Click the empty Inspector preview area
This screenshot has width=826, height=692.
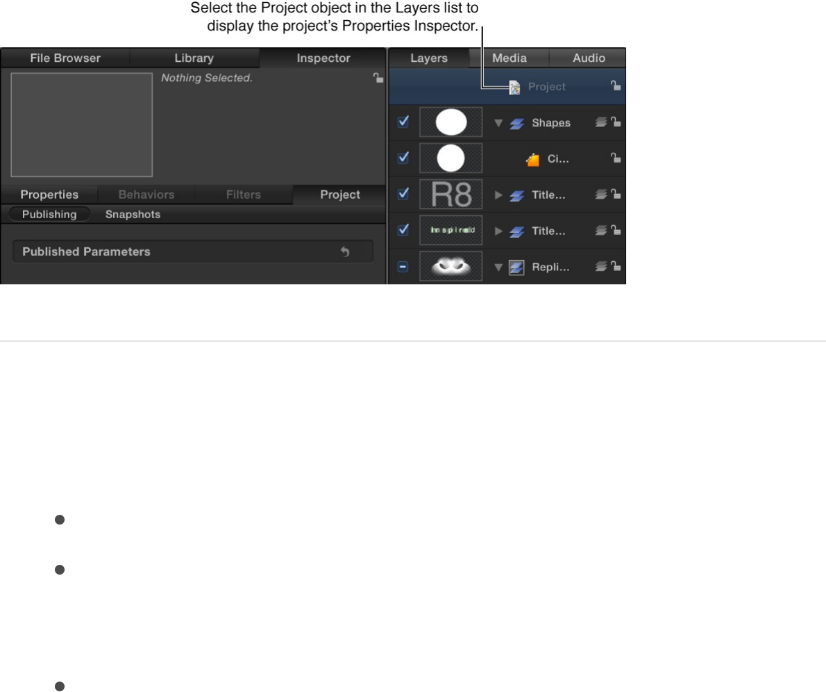point(82,124)
